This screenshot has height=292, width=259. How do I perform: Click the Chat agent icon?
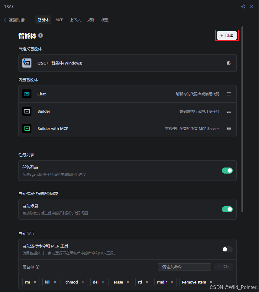point(27,94)
